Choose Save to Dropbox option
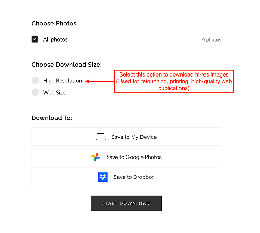The image size is (260, 233). coord(126,177)
